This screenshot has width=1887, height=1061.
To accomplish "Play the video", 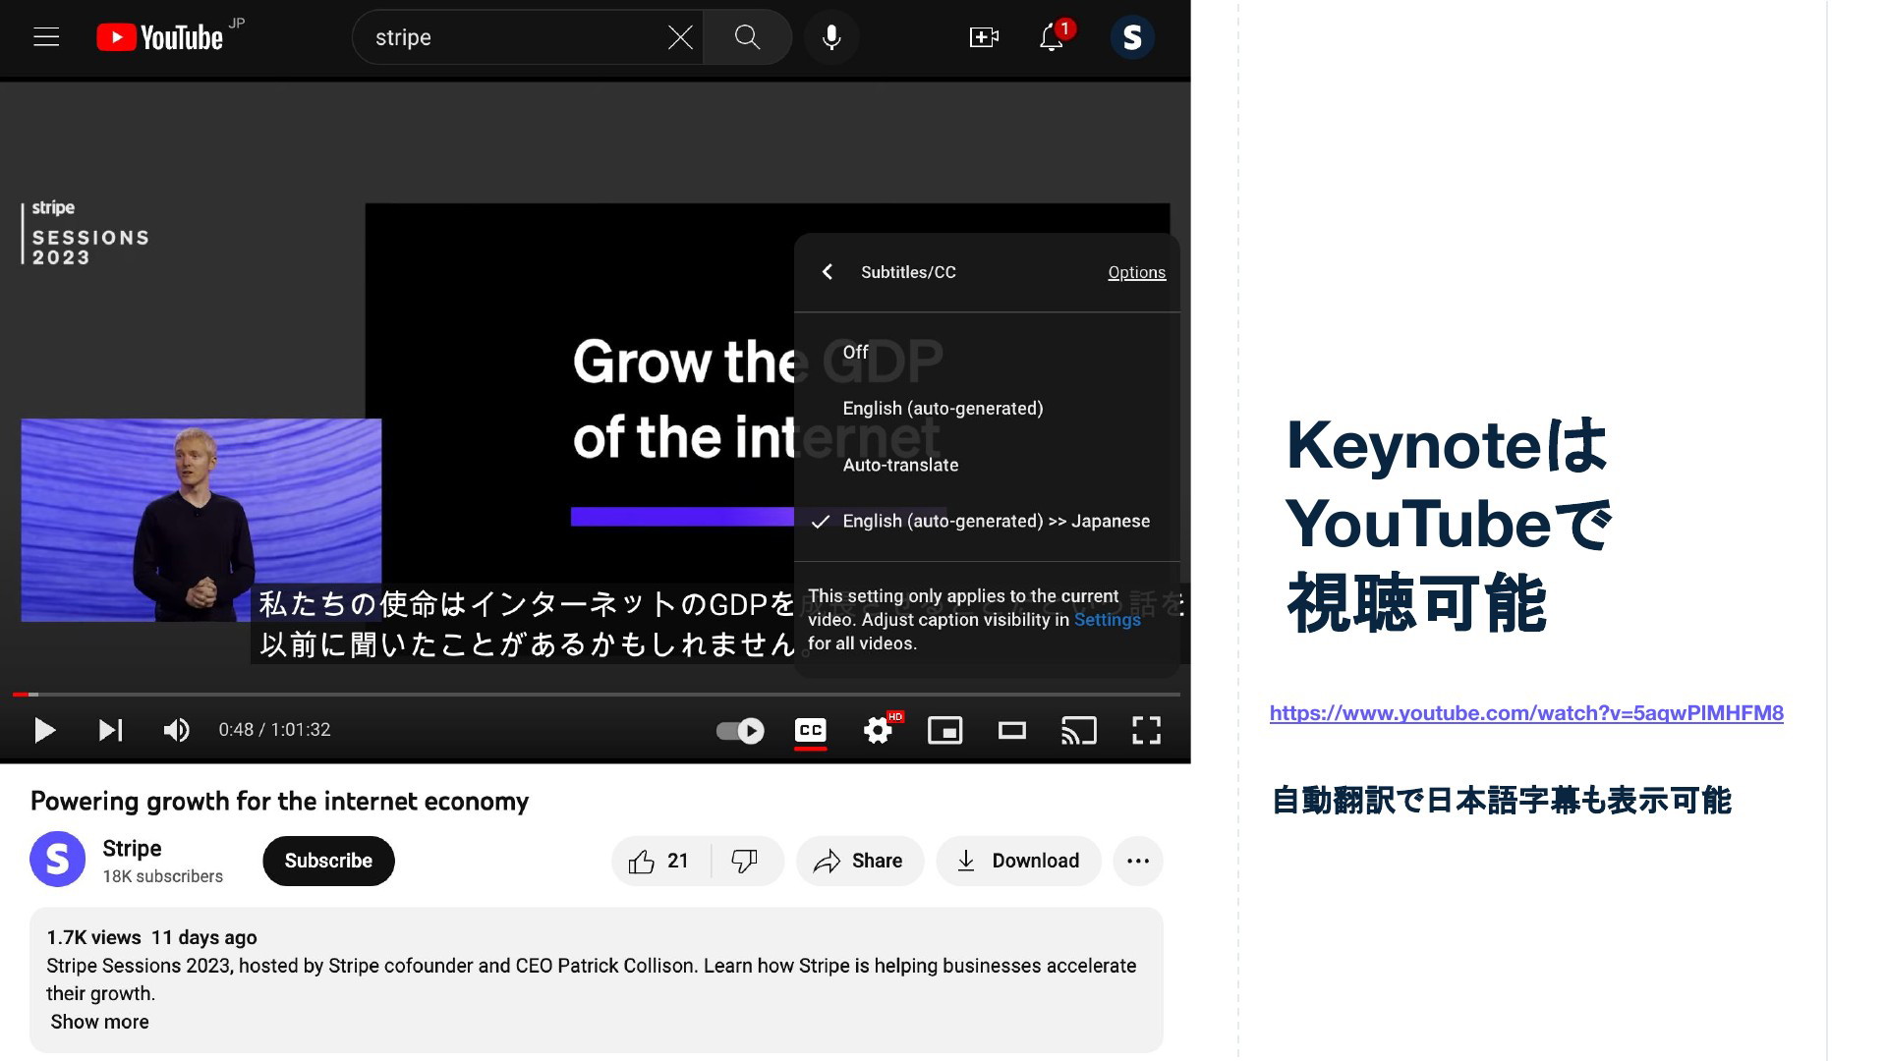I will pos(44,730).
